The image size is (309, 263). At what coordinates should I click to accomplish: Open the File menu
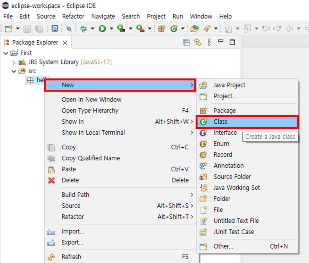pos(8,16)
